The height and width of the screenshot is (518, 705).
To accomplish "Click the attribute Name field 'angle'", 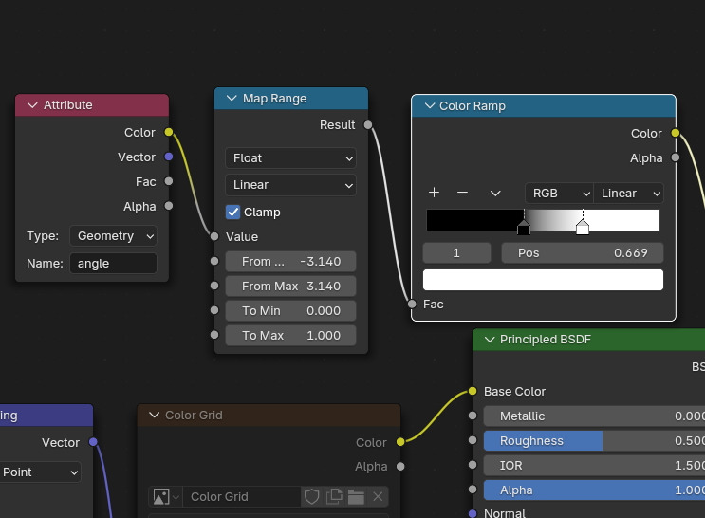I will (113, 264).
